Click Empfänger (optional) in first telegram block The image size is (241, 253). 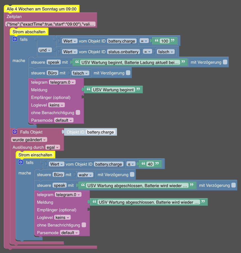pos(51,97)
